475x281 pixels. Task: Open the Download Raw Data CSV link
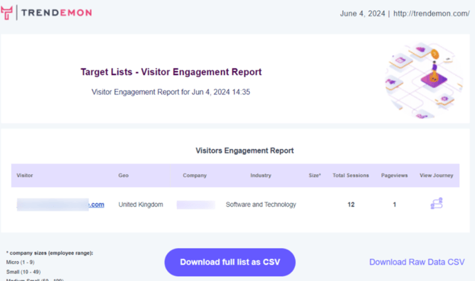[417, 262]
